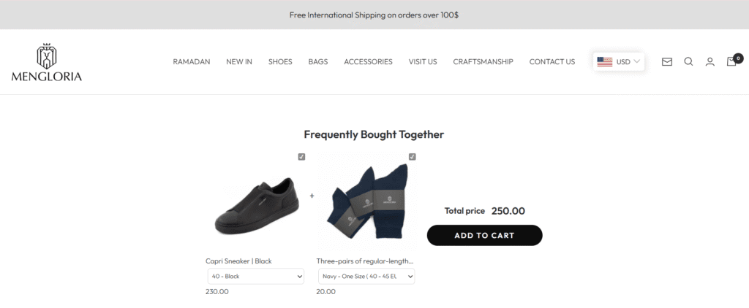Viewport: 749px width, 308px height.
Task: Expand the Navy - One Size dropdown
Action: pos(366,277)
